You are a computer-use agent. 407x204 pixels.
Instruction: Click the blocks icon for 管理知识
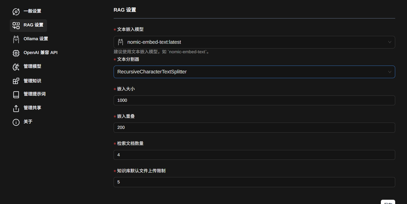coord(16,81)
